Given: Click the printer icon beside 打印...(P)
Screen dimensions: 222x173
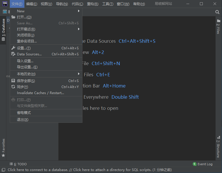Looking at the screenshot, I should (x=13, y=100).
